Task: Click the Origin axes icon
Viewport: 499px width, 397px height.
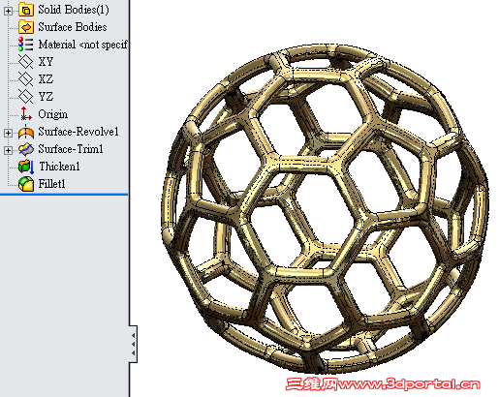Action: pyautogui.click(x=26, y=114)
